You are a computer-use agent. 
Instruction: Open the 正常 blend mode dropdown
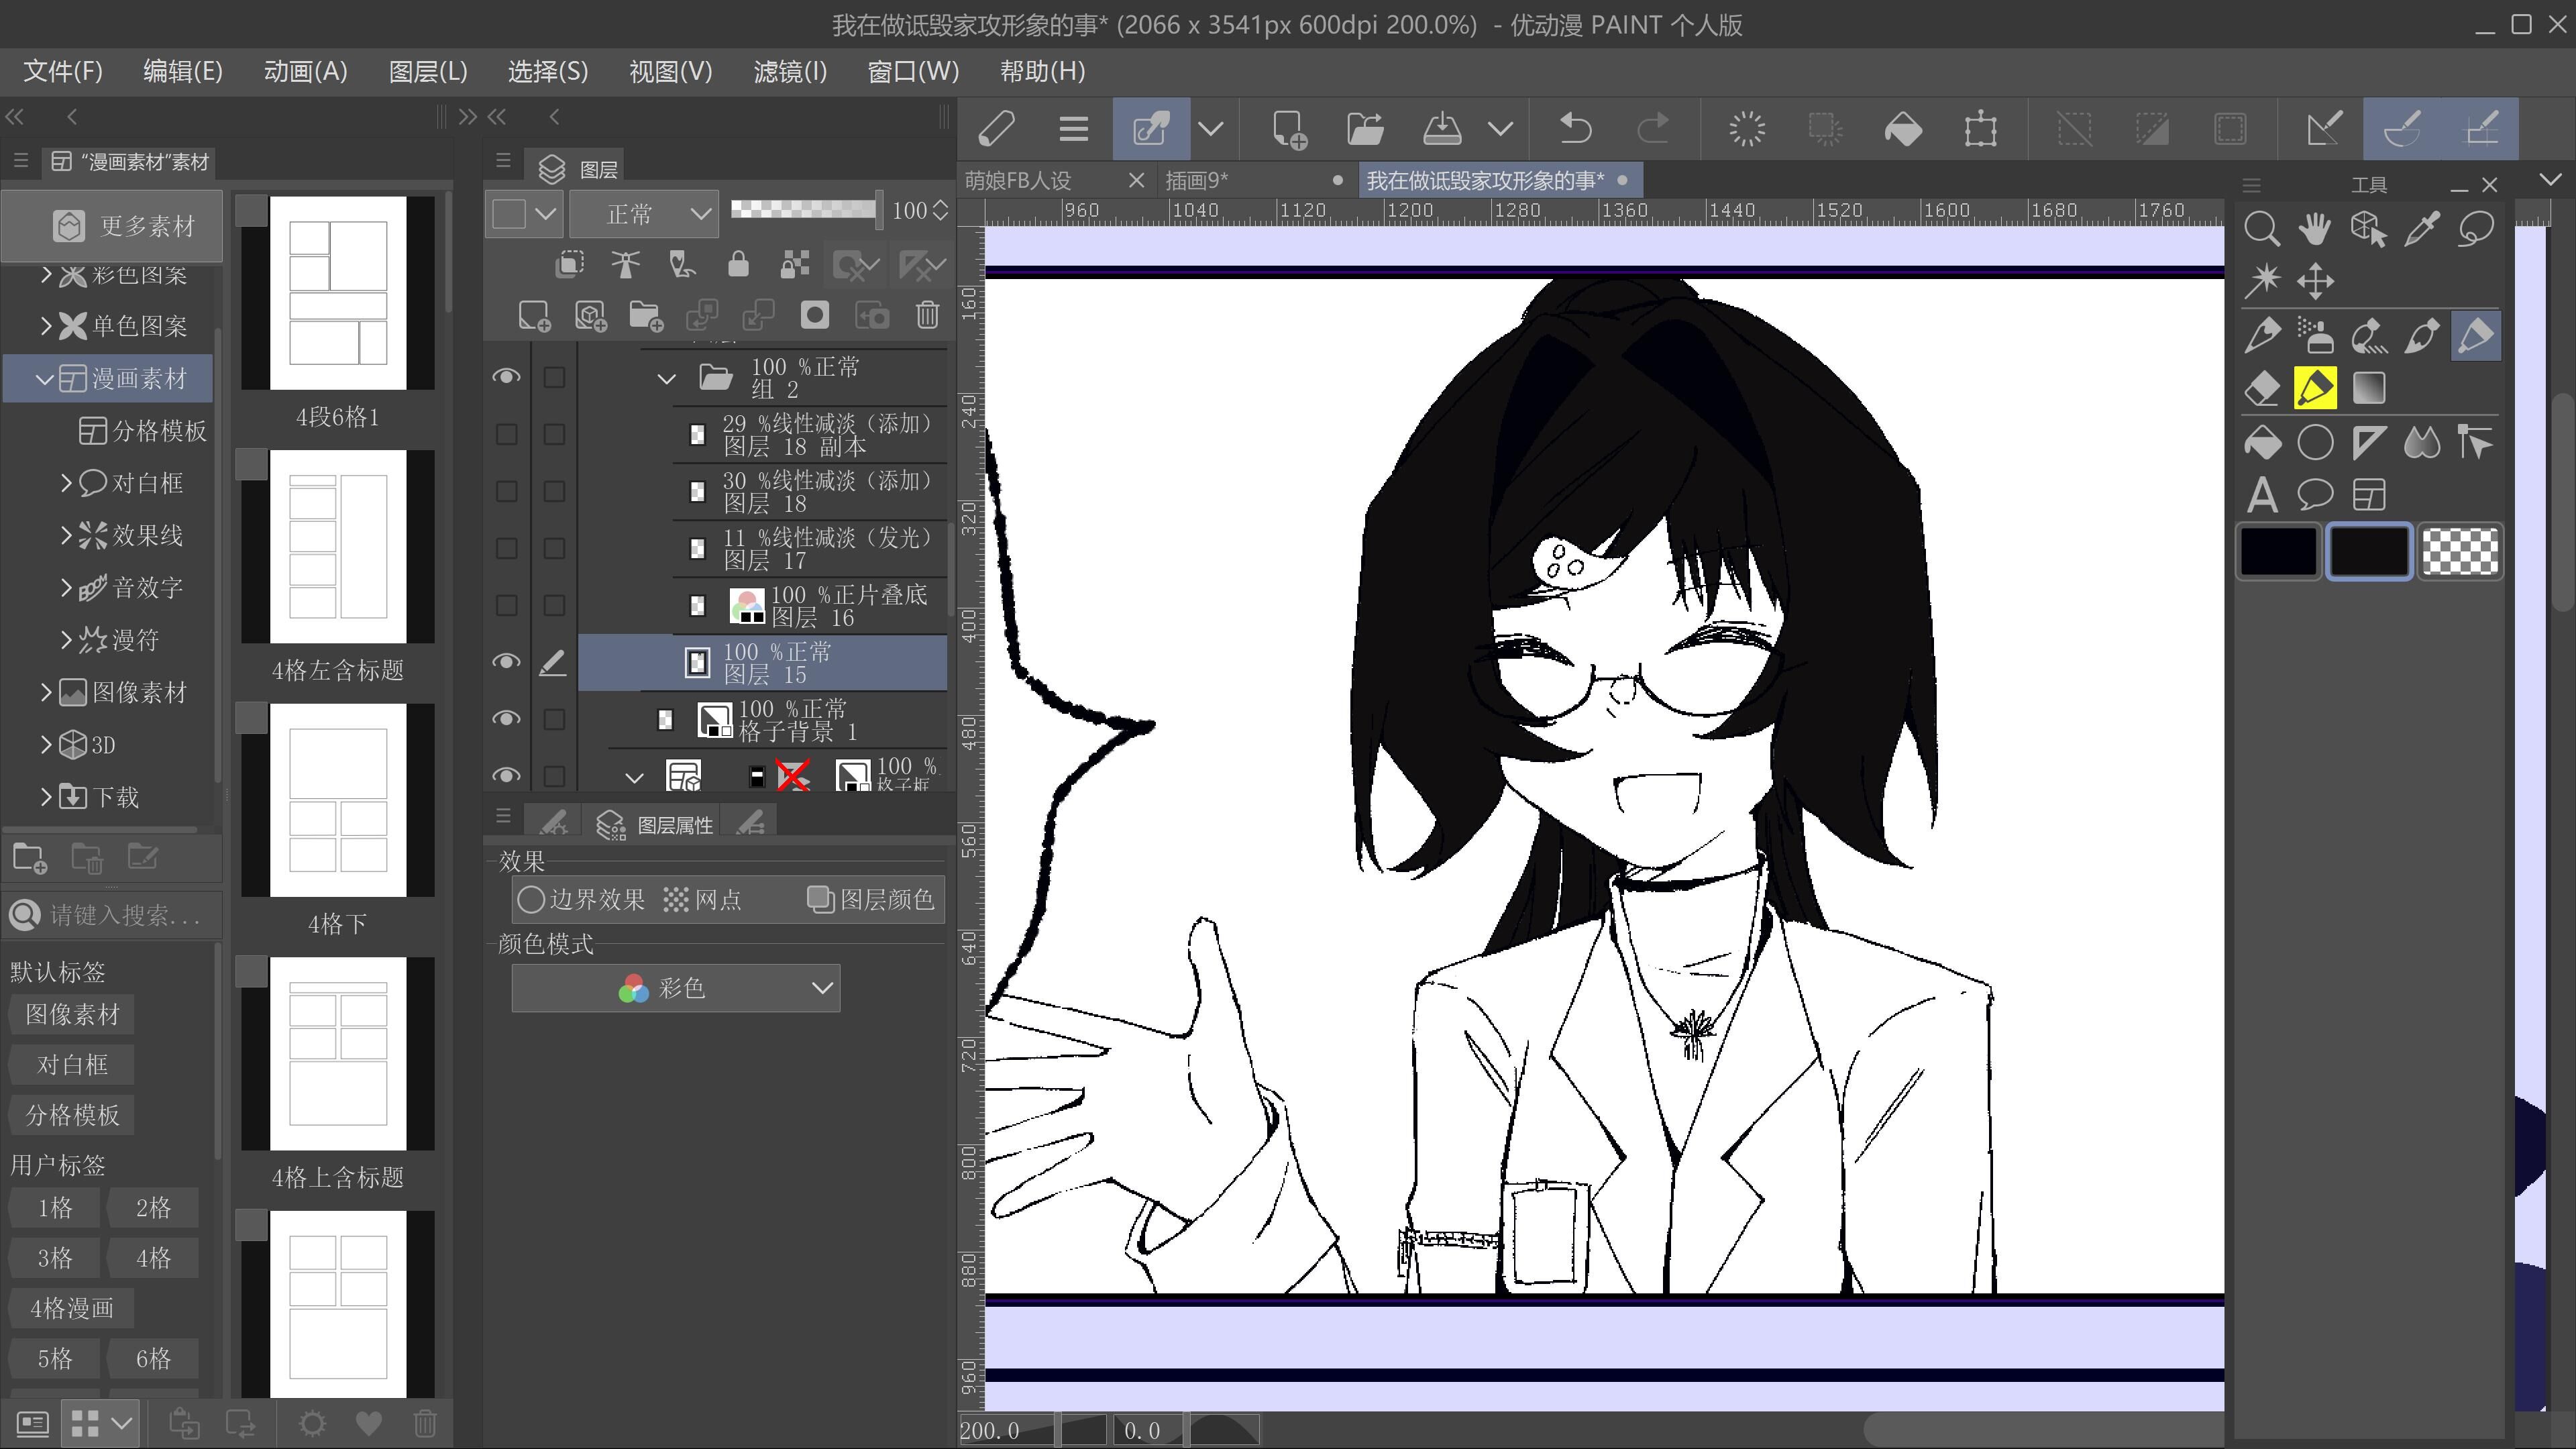644,213
